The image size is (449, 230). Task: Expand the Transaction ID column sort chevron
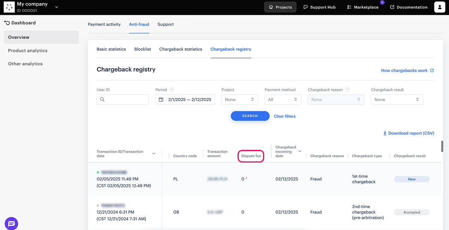click(154, 154)
